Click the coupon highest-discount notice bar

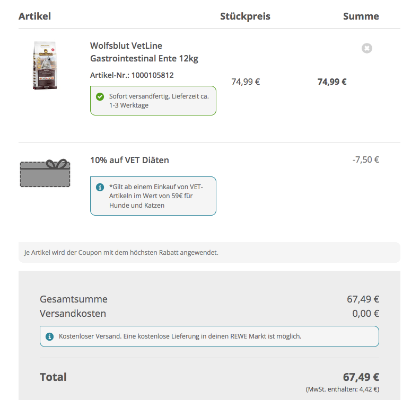pyautogui.click(x=209, y=252)
